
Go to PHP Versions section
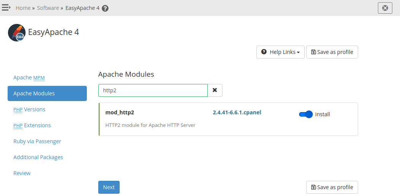point(29,109)
